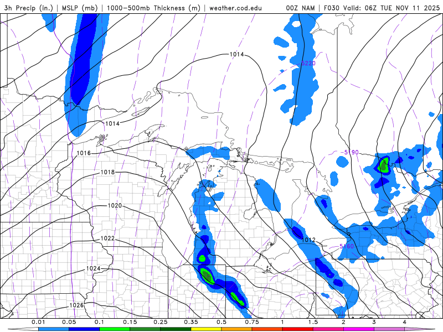Select the magenta 2–3 legend swatch
The height and width of the screenshot is (332, 443).
[x=359, y=329]
